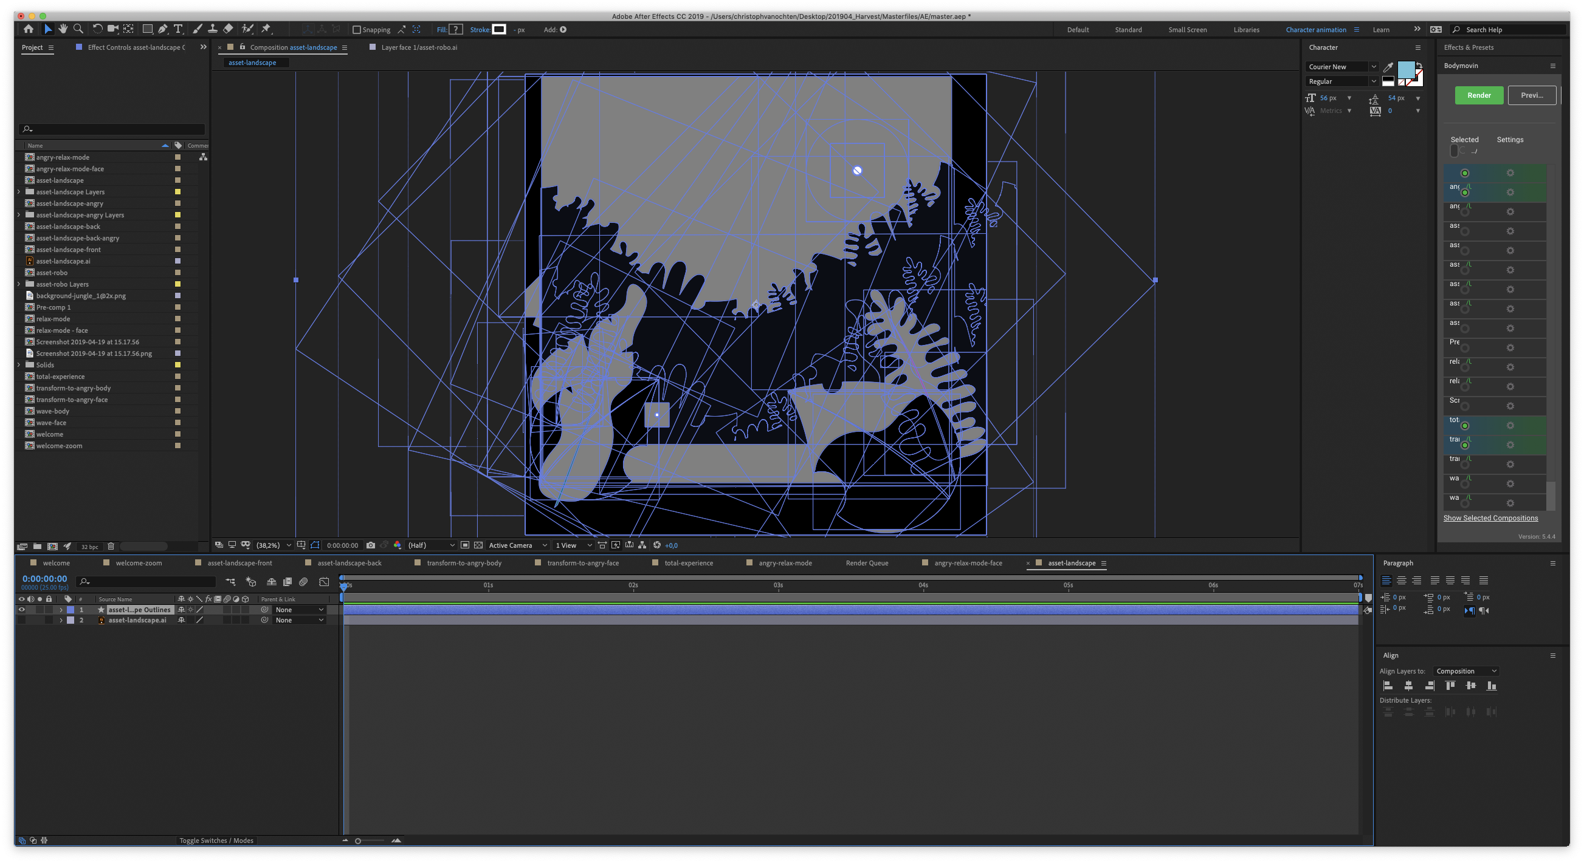Click the snapshot camera icon in viewer
1584x863 pixels.
(370, 545)
